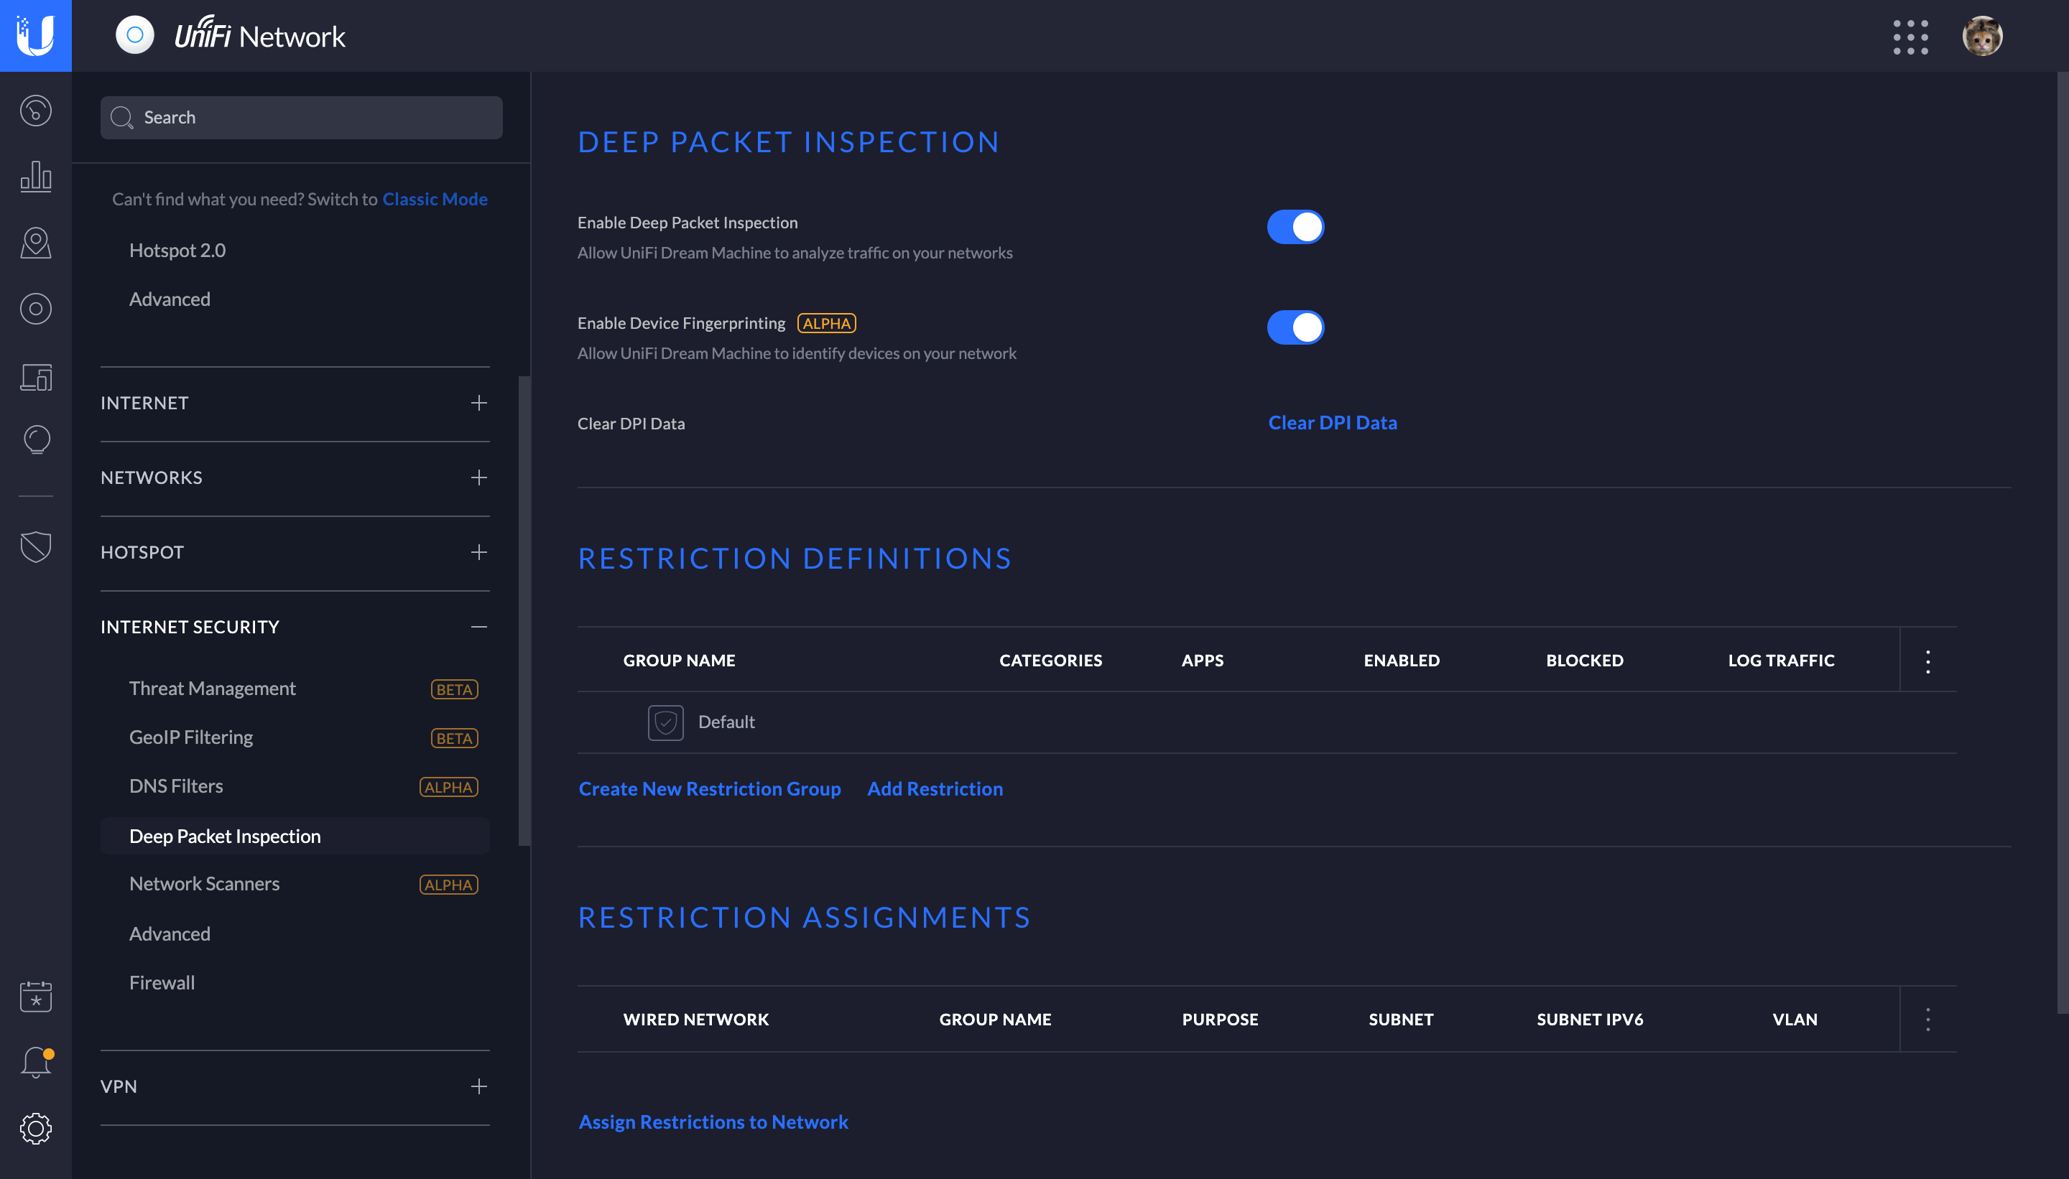2069x1179 pixels.
Task: Open the Dashboard from the left rail
Action: pyautogui.click(x=36, y=111)
